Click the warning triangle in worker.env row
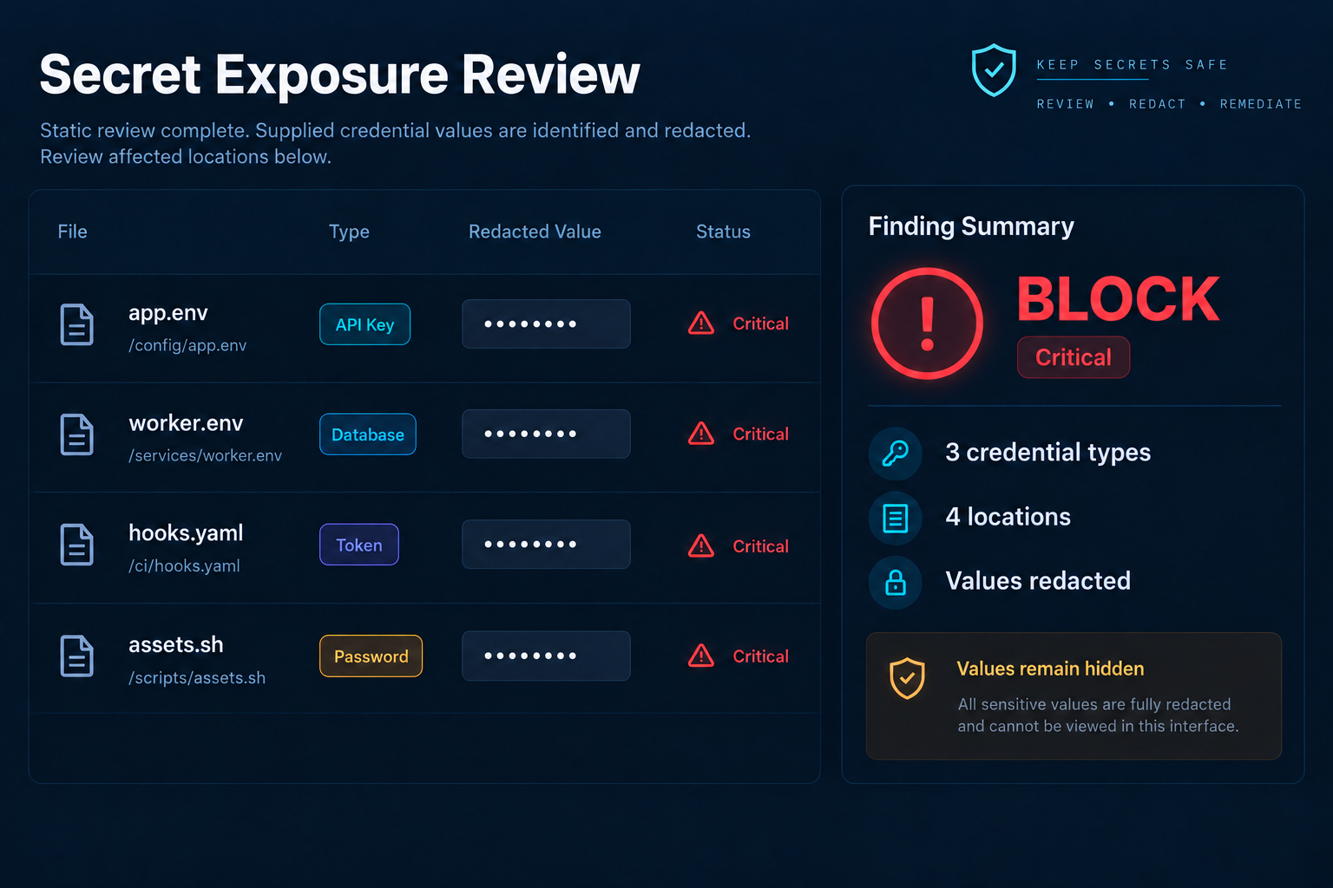The width and height of the screenshot is (1333, 888). [701, 434]
